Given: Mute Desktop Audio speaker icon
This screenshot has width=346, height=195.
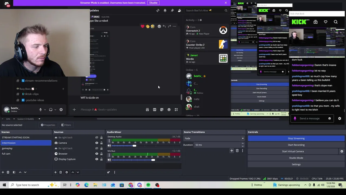Looking at the screenshot, I should click(109, 146).
